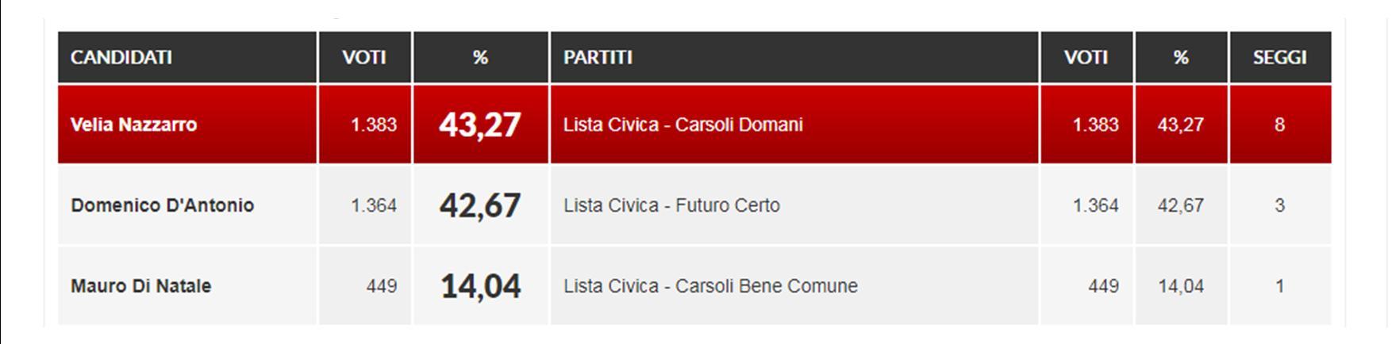The height and width of the screenshot is (344, 1392).
Task: Click the candidates' VOTI column header
Action: coord(364,57)
